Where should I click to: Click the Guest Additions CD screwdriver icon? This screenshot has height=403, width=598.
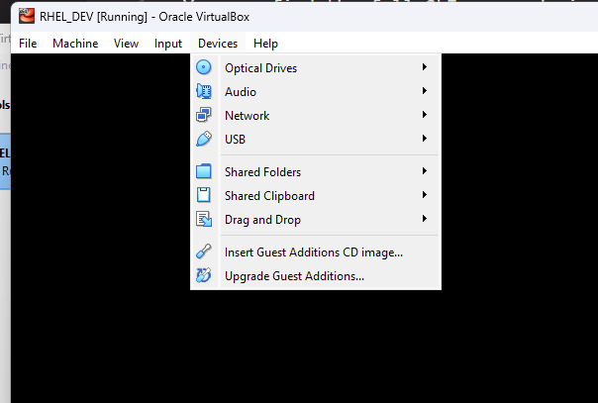pyautogui.click(x=204, y=252)
